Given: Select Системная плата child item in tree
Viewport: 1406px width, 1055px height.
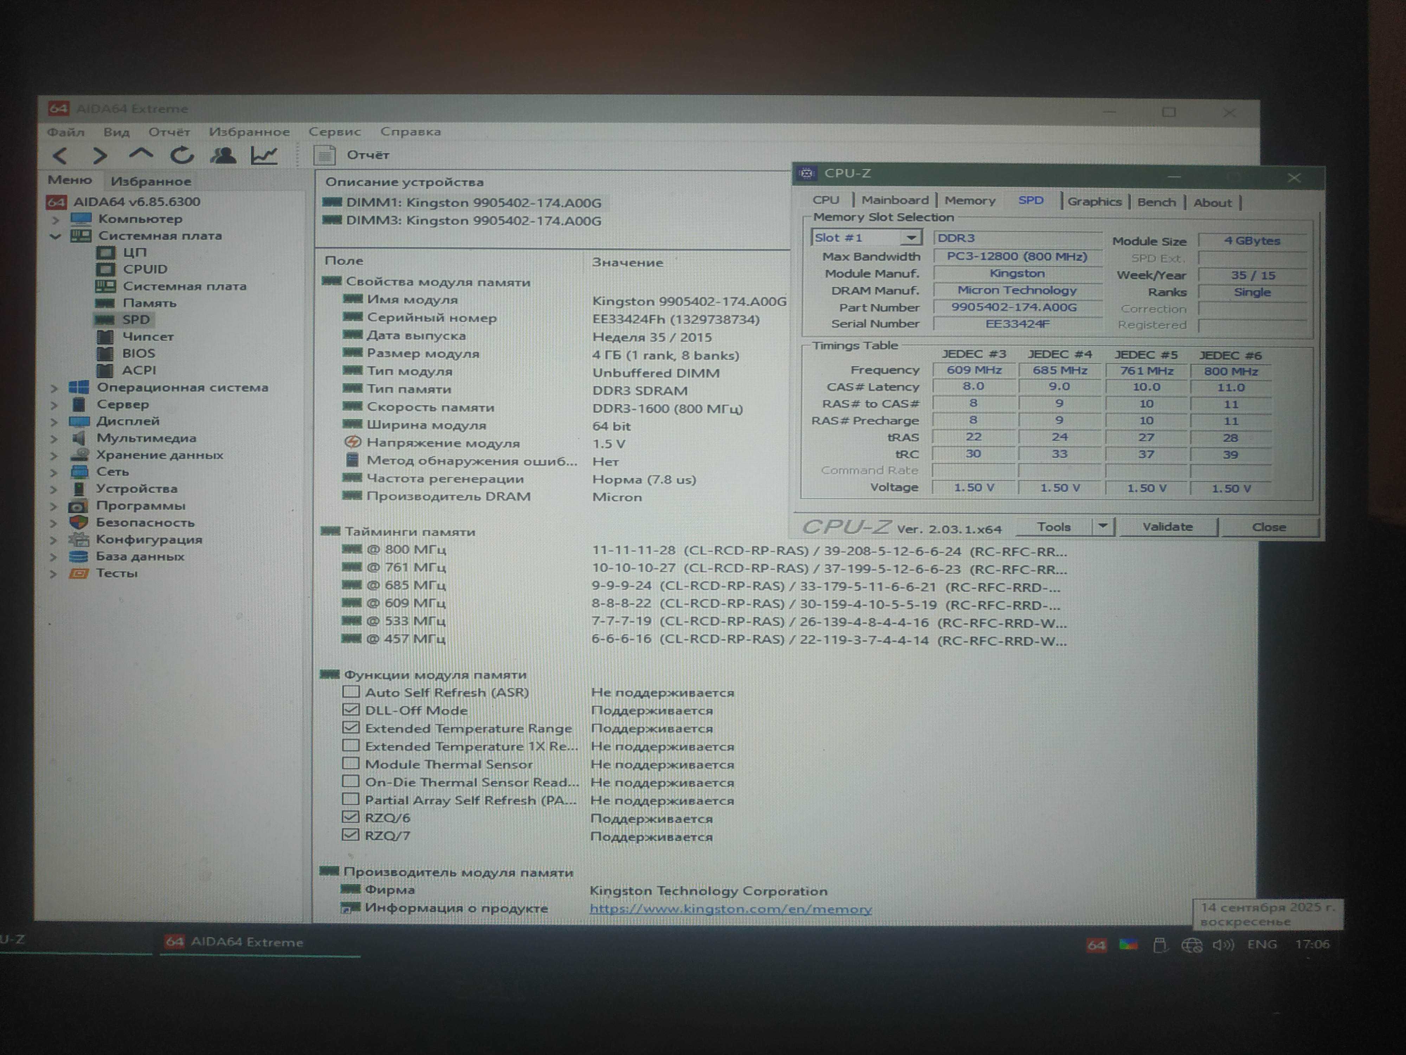Looking at the screenshot, I should pyautogui.click(x=184, y=286).
